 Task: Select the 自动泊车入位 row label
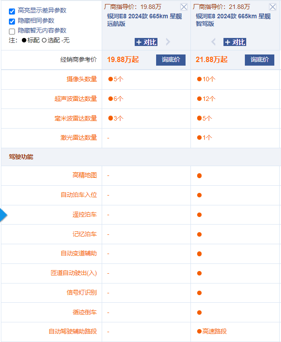pyautogui.click(x=79, y=195)
